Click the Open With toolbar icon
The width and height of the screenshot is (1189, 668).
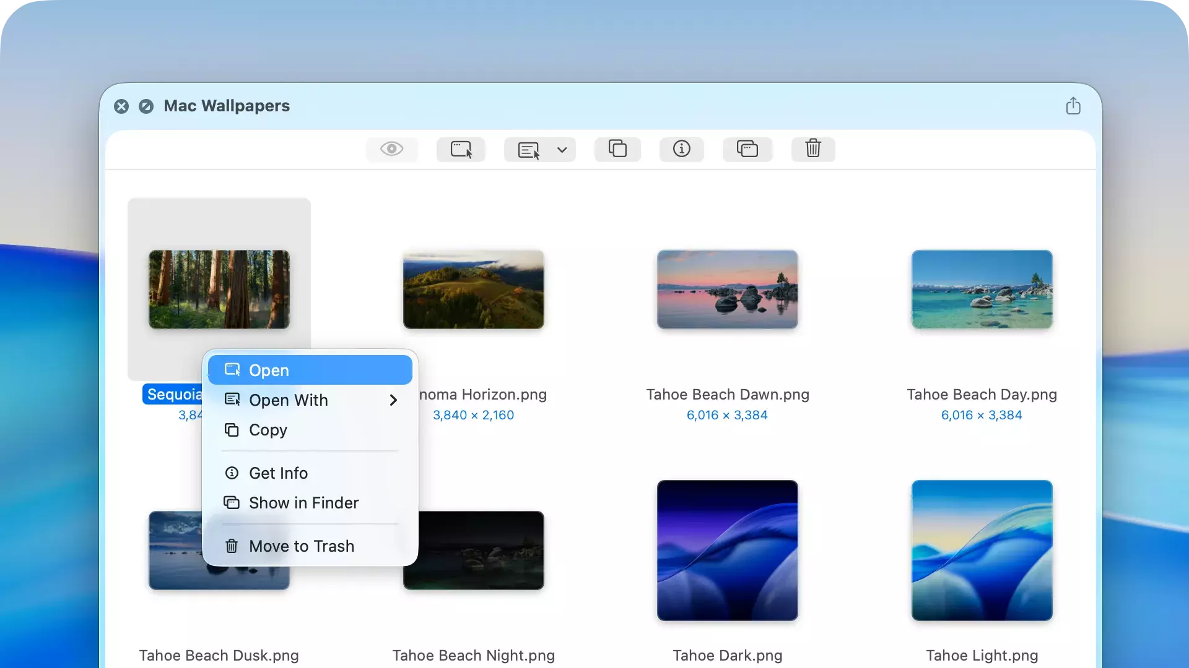pos(528,150)
